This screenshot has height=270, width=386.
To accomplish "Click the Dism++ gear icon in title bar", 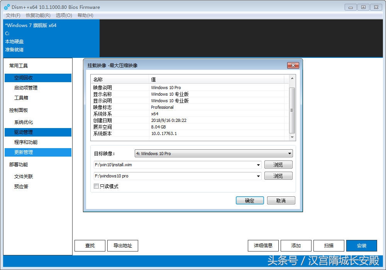I will [7, 7].
